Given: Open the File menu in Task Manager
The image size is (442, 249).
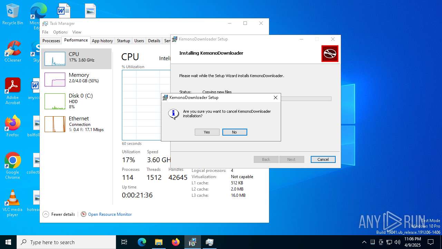Looking at the screenshot, I should coord(45,32).
